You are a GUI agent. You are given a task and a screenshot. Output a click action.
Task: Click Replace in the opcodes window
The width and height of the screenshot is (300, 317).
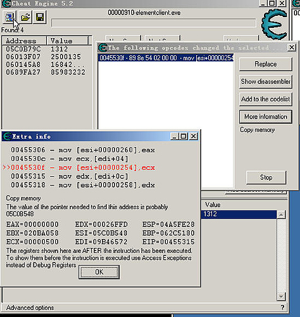click(266, 64)
